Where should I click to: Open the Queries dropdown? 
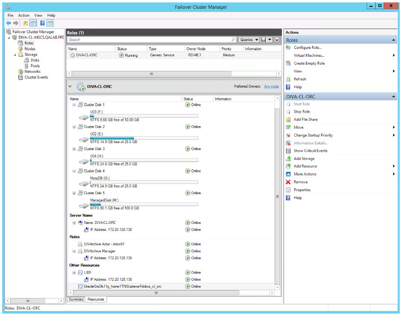click(249, 39)
